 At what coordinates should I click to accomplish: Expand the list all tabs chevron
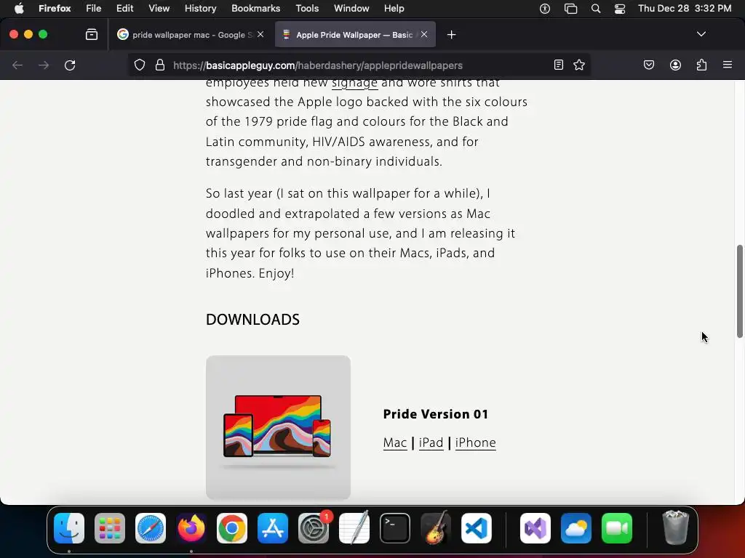(701, 34)
